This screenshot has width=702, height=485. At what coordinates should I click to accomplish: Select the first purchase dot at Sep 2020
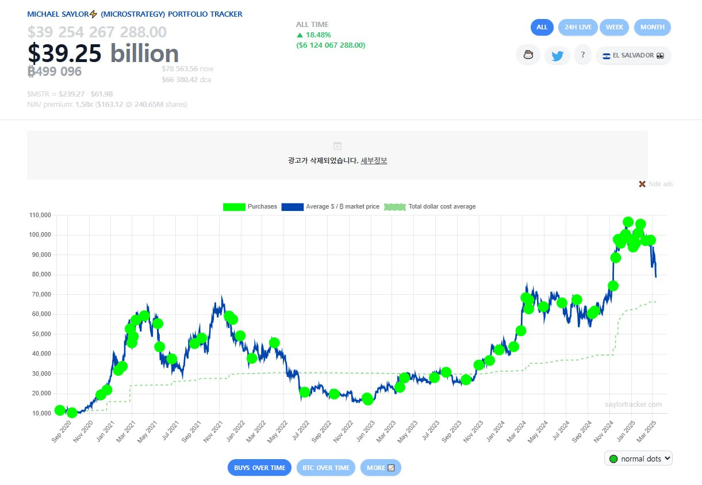pos(59,410)
